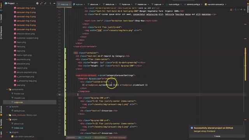
Task: Select default.vue under layouts folder
Action: [x=18, y=111]
